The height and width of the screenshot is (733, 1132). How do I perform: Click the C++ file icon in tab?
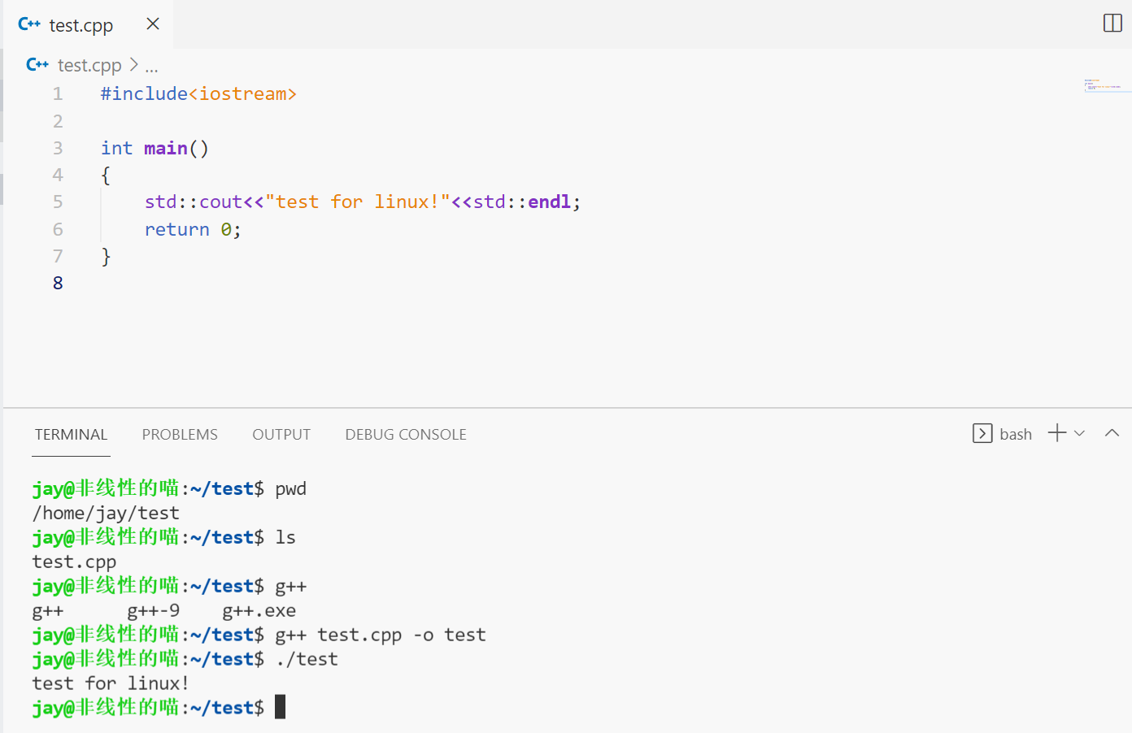coord(29,24)
